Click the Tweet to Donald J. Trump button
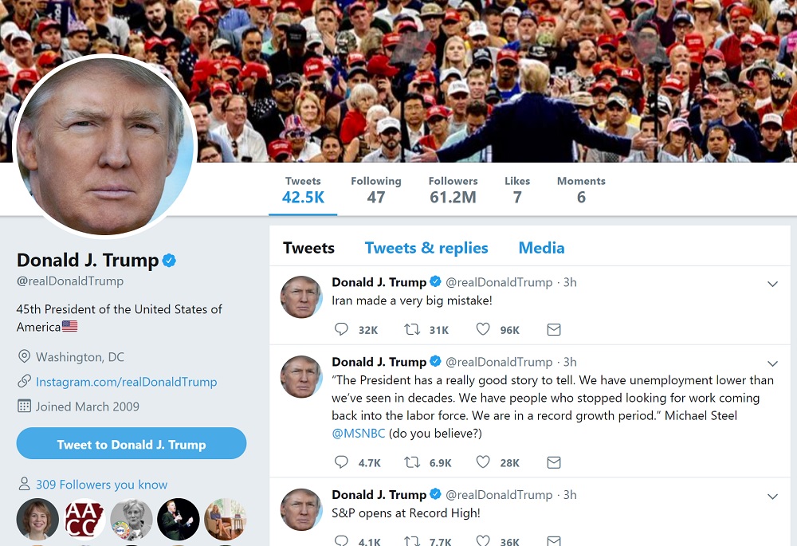The image size is (797, 546). pos(132,443)
